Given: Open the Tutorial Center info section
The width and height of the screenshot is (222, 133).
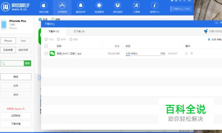Looking at the screenshot, I should 155,8.
